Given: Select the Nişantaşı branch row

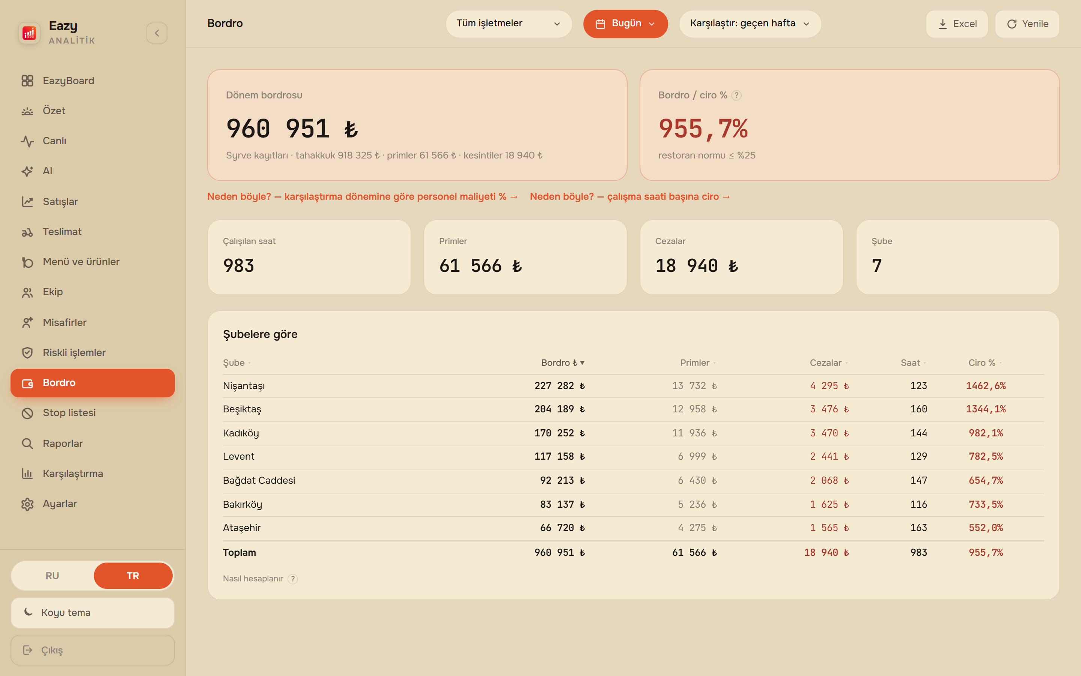Looking at the screenshot, I should pos(634,386).
